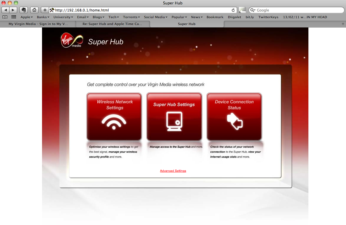Expand the Email bookmarks folder
This screenshot has height=225, width=346.
point(83,17)
